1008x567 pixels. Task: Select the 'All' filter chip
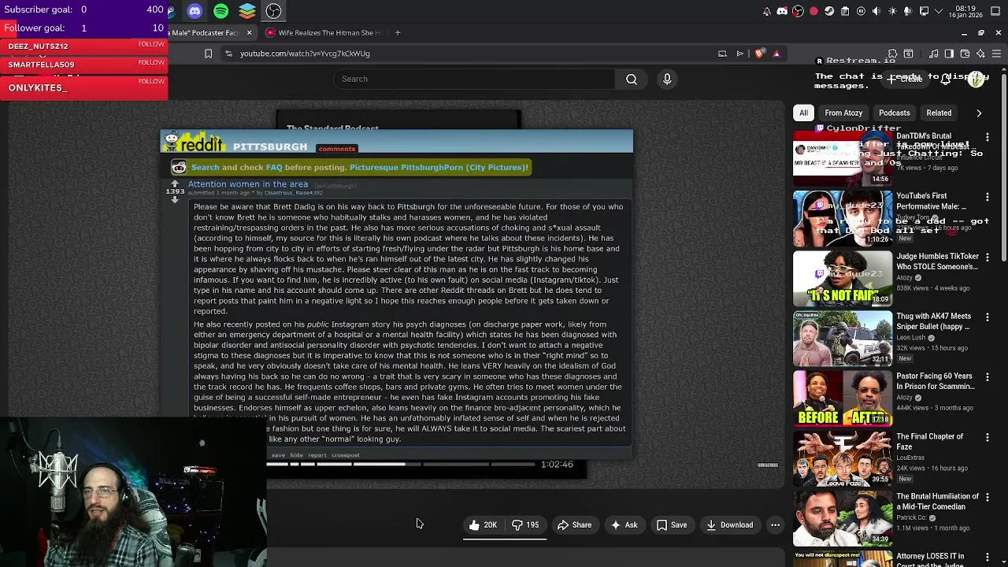coord(803,113)
